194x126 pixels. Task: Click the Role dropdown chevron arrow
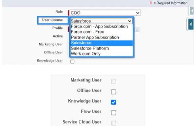click(138, 13)
